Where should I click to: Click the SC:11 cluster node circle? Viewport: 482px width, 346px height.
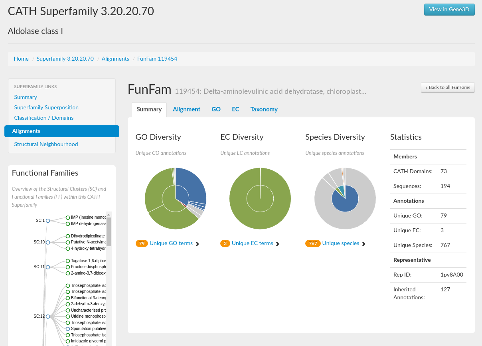pyautogui.click(x=48, y=267)
